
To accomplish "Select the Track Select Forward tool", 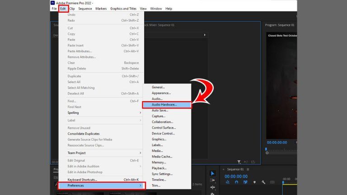I will click(212, 181).
